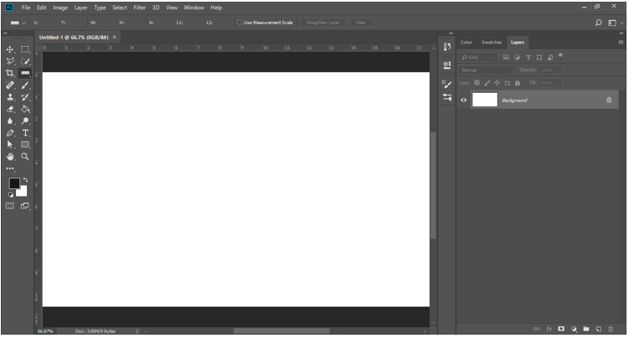Click the Create new layer icon
The width and height of the screenshot is (629, 338).
[598, 329]
